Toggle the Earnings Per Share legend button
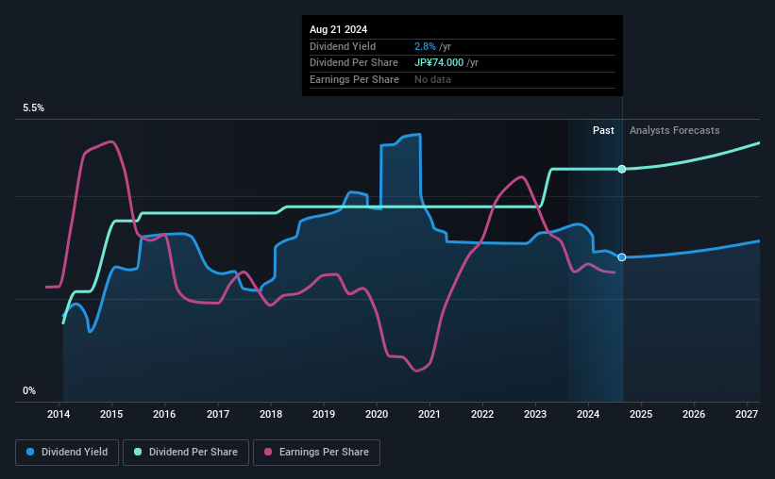The width and height of the screenshot is (775, 479). pos(316,453)
